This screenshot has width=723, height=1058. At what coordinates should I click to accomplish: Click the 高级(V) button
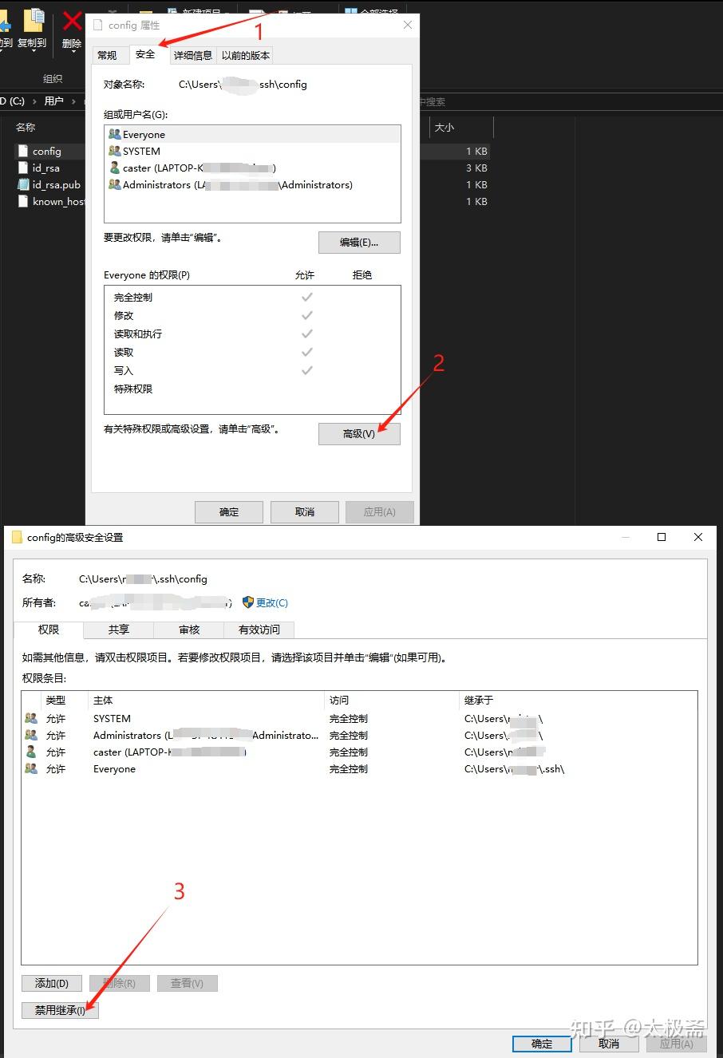pos(359,433)
